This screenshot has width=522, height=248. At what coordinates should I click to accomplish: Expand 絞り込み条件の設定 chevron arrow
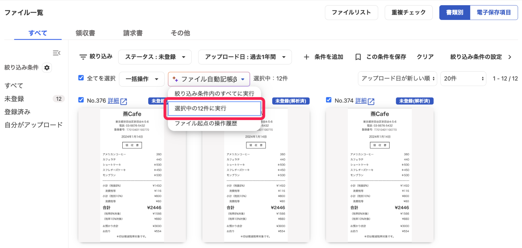pyautogui.click(x=510, y=57)
